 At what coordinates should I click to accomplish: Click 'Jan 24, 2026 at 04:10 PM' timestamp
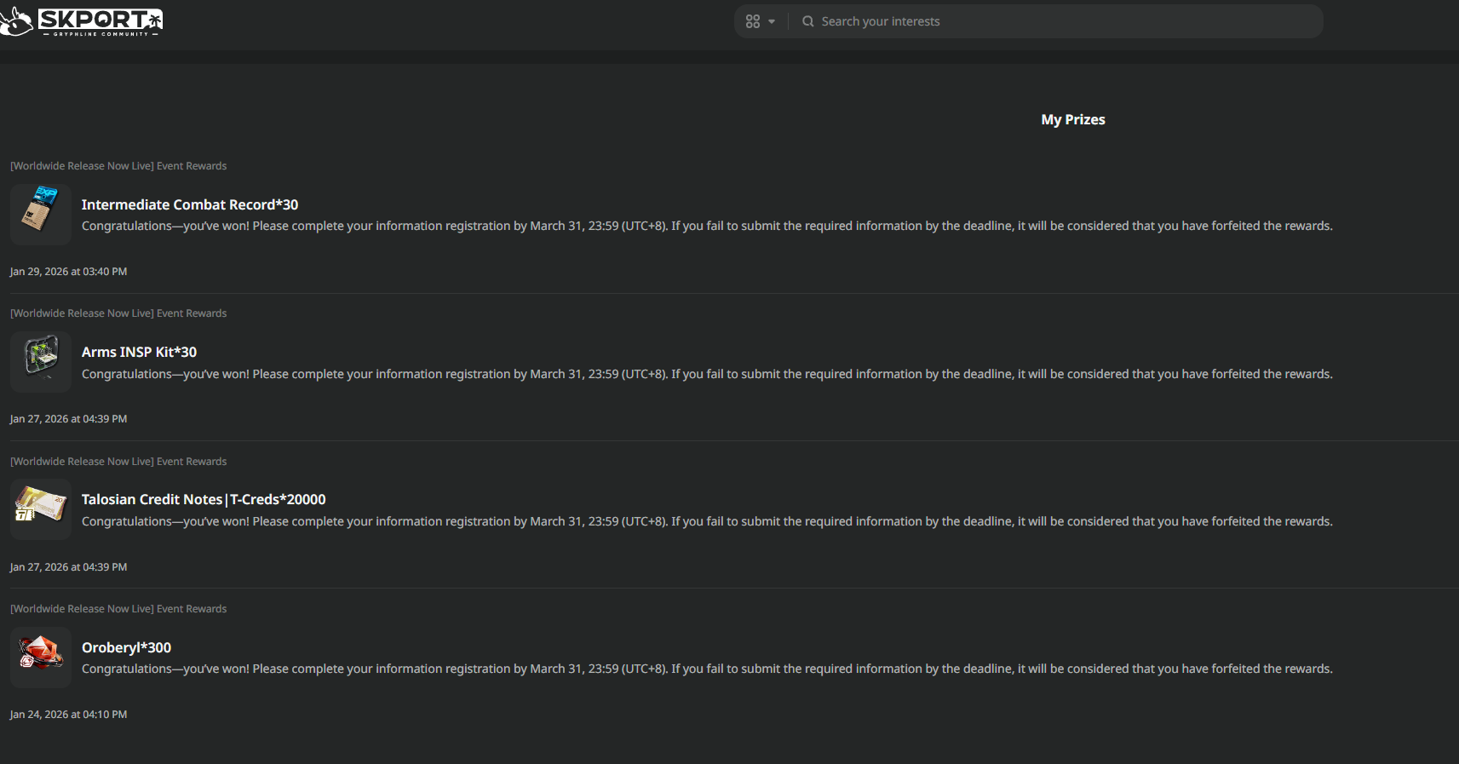pos(68,715)
